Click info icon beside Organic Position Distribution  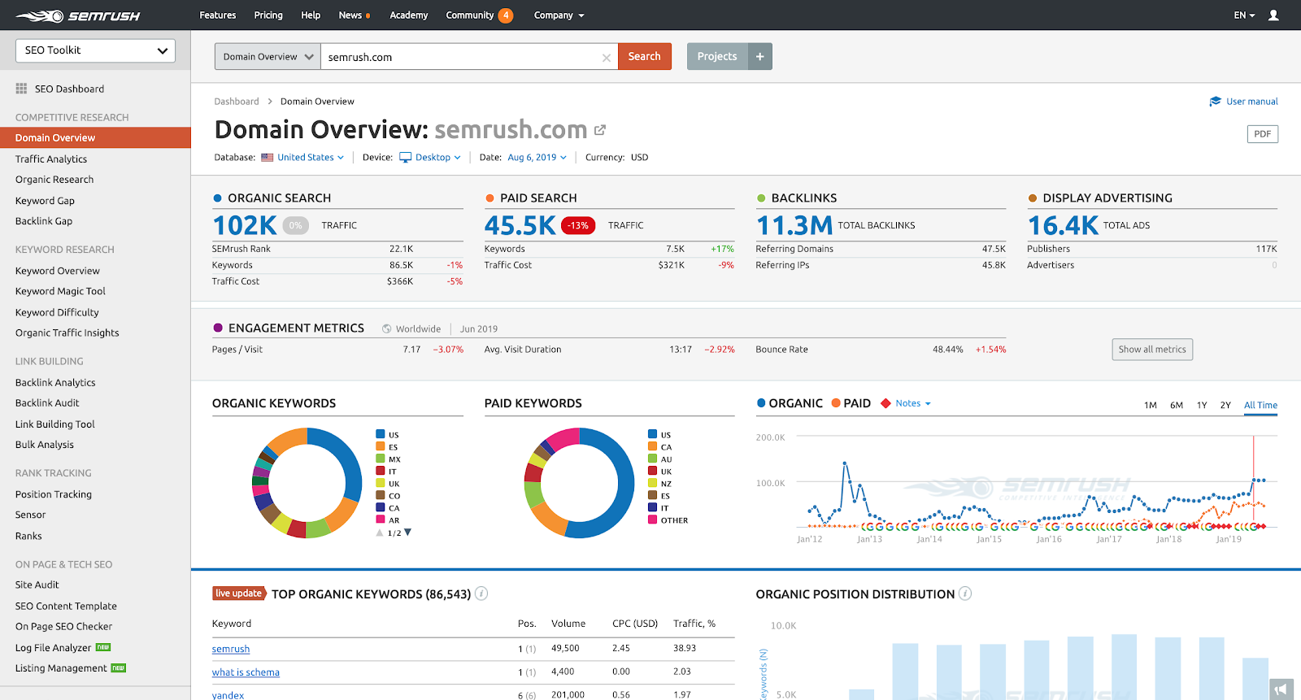click(965, 593)
